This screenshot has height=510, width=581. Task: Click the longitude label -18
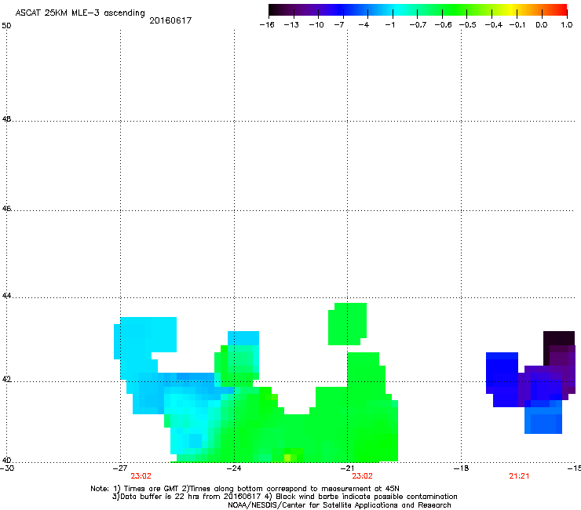461,468
